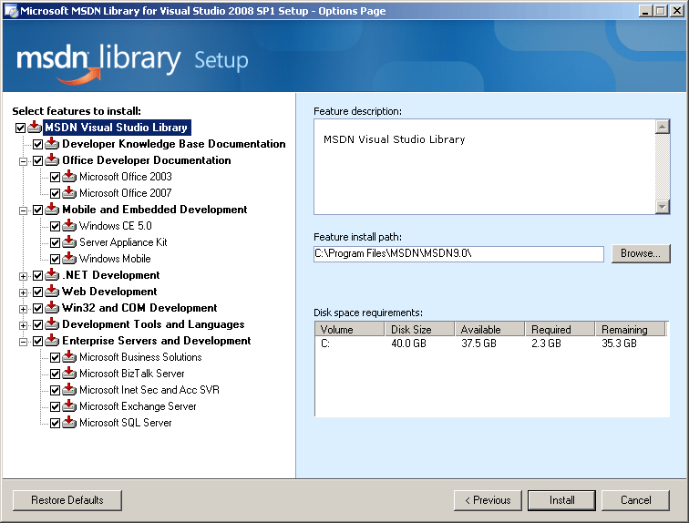Click Feature install path text field
Viewport: 689px width, 523px height.
coord(458,254)
